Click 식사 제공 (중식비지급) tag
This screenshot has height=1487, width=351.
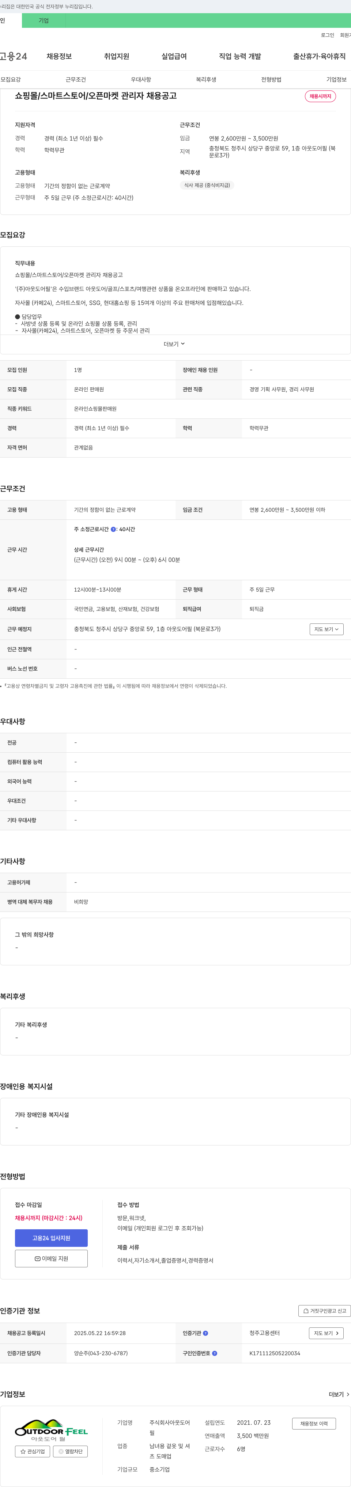[x=207, y=185]
